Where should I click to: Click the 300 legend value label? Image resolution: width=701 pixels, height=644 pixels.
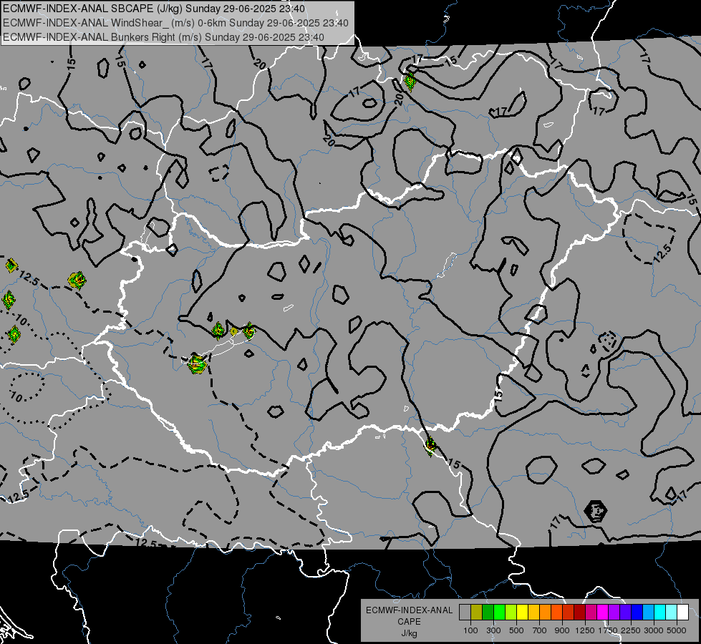pyautogui.click(x=493, y=630)
